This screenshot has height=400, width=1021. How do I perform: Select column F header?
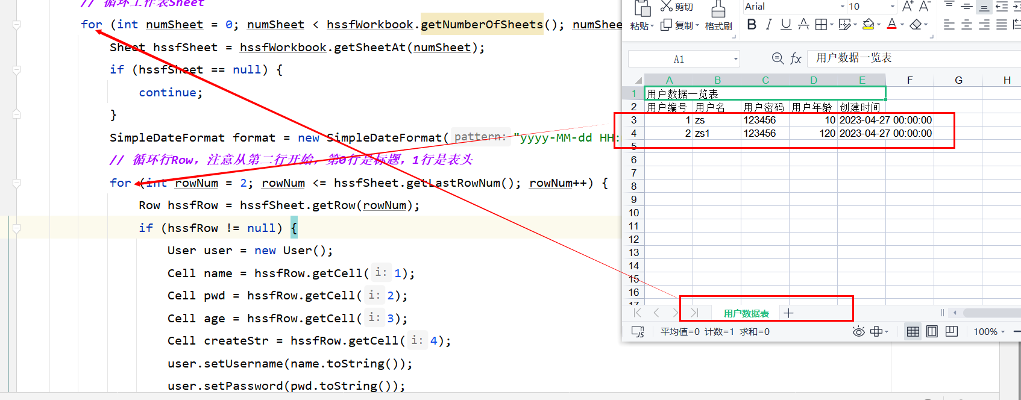[909, 80]
